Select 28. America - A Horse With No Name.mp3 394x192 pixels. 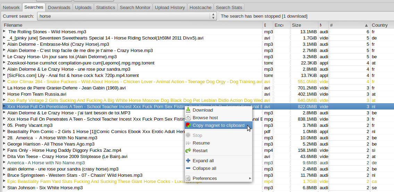pyautogui.click(x=52, y=138)
